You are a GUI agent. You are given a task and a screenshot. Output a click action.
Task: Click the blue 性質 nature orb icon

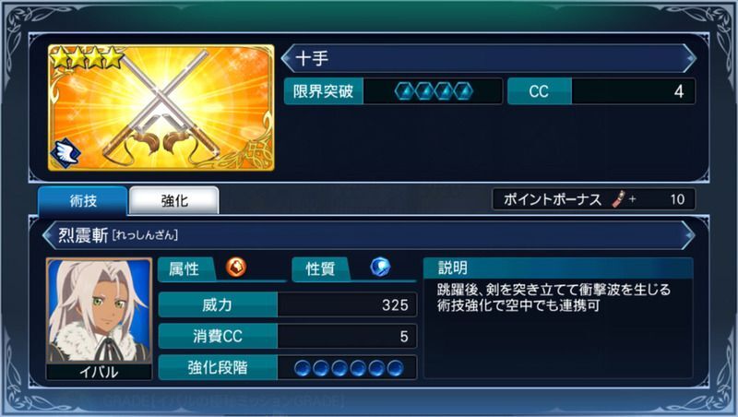[380, 268]
